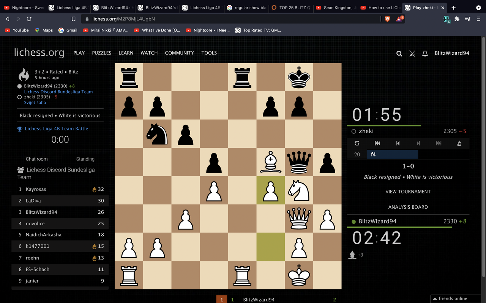This screenshot has height=303, width=486.
Task: Jump to the first move
Action: [377, 143]
